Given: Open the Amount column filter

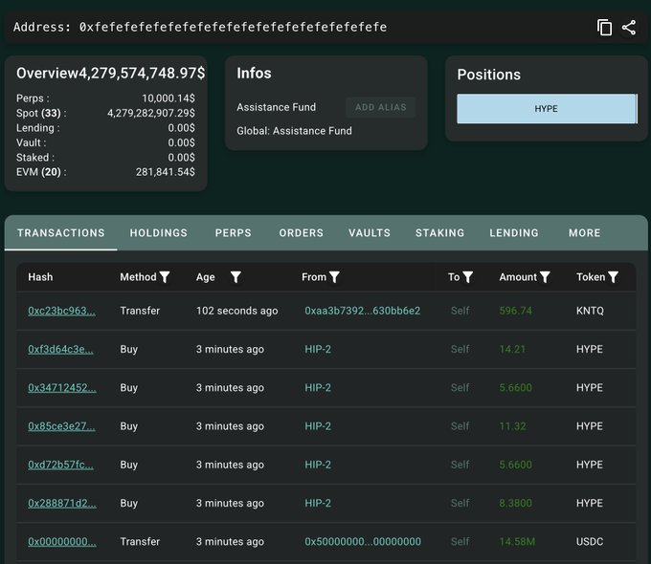Looking at the screenshot, I should pyautogui.click(x=545, y=277).
